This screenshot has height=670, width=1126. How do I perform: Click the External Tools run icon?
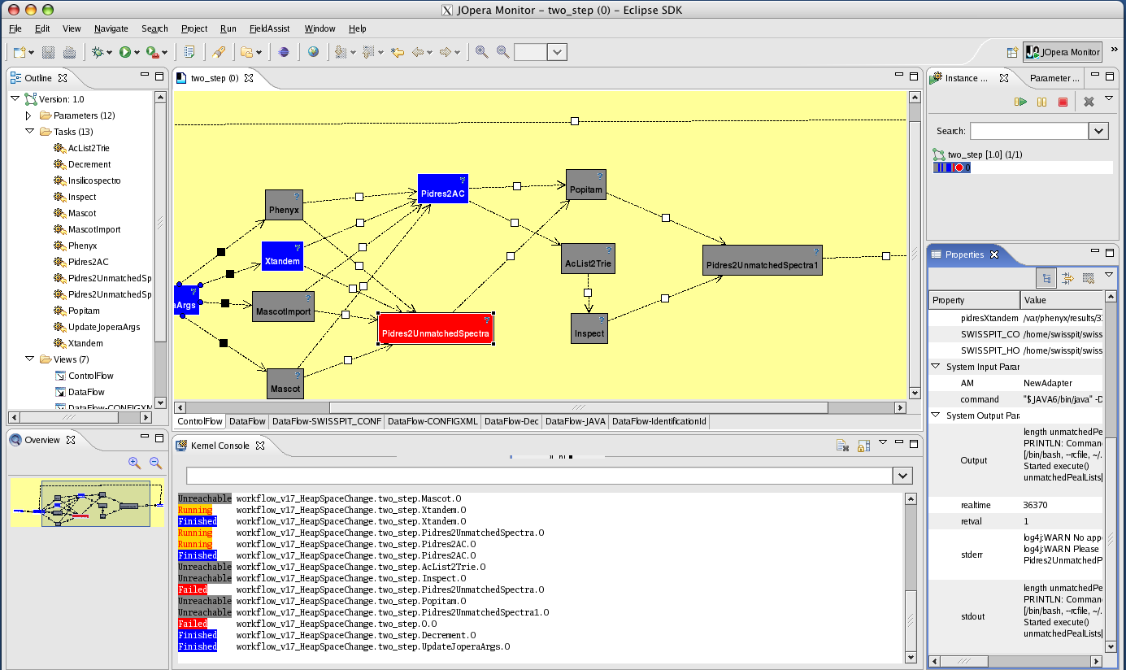tap(152, 52)
